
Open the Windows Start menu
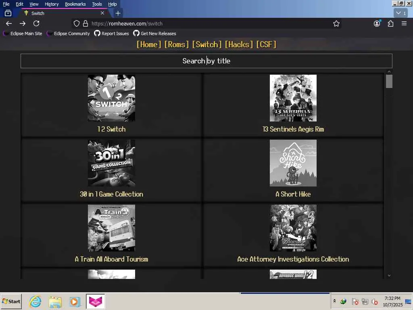click(x=11, y=301)
